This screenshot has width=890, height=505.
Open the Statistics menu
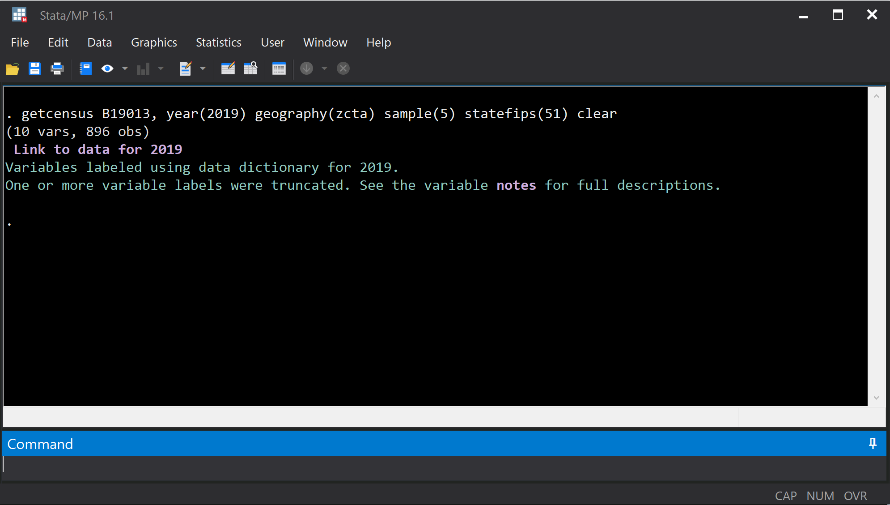[x=218, y=43]
